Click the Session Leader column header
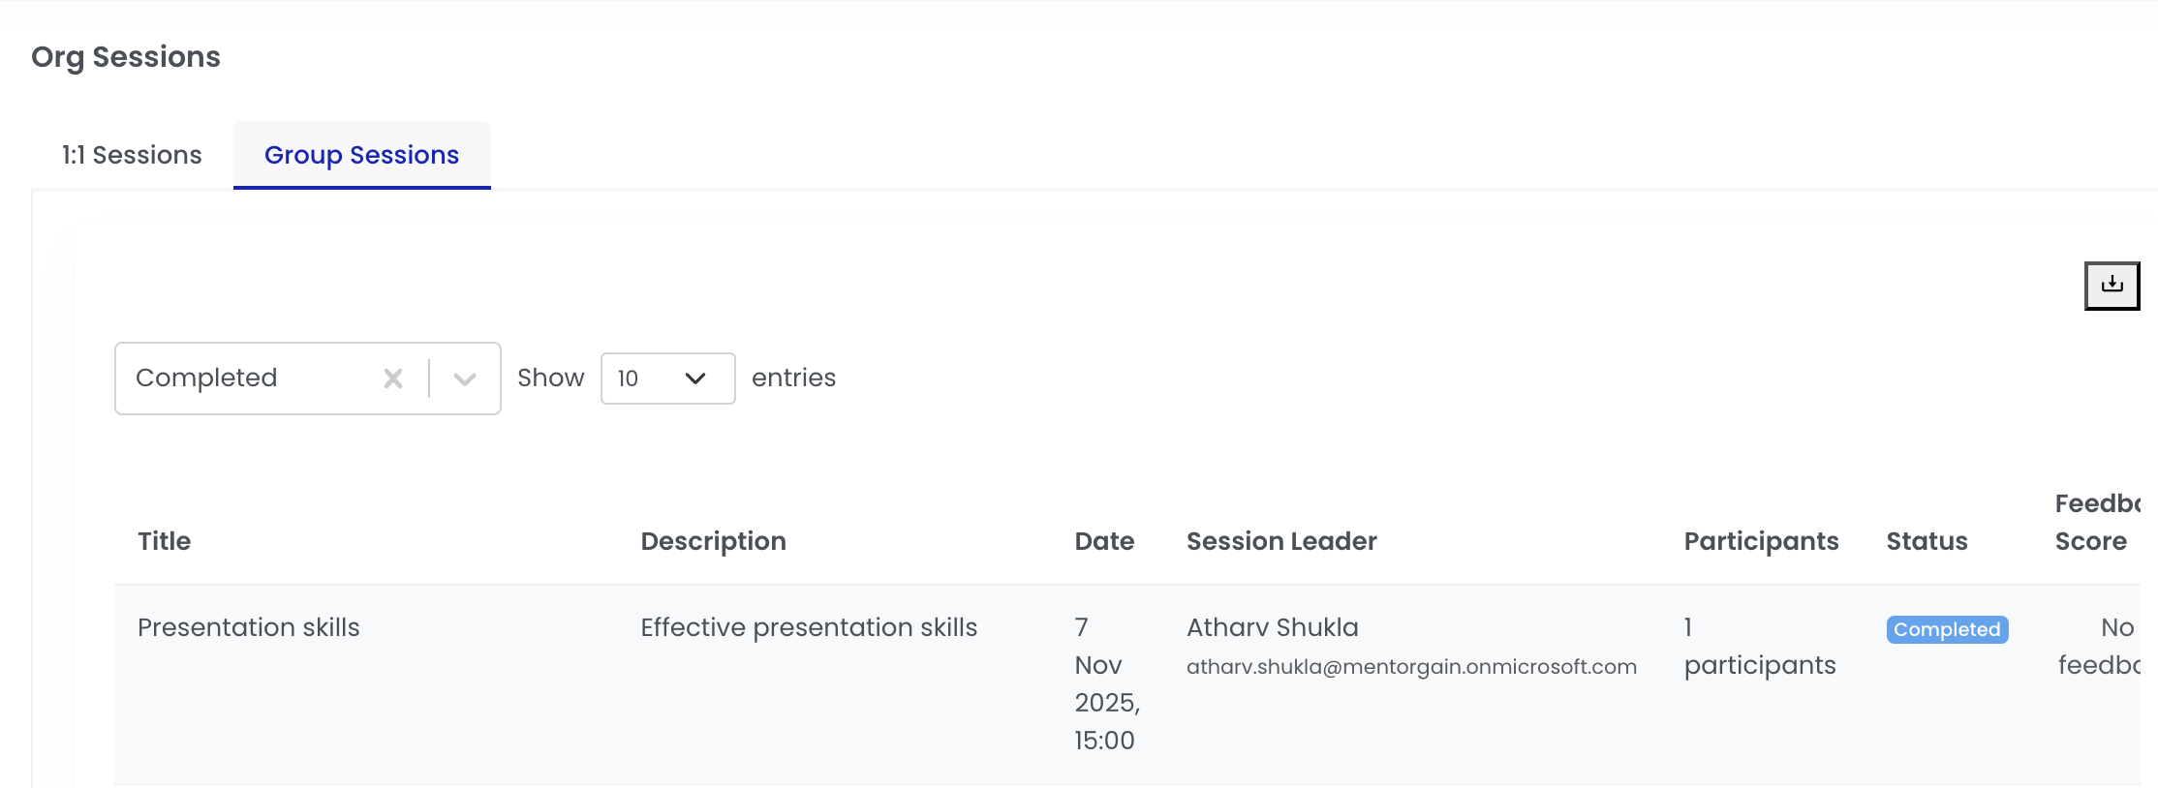This screenshot has width=2158, height=788. pyautogui.click(x=1281, y=541)
